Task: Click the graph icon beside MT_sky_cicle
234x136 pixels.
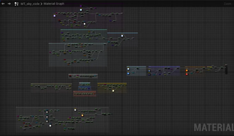Action: point(17,4)
